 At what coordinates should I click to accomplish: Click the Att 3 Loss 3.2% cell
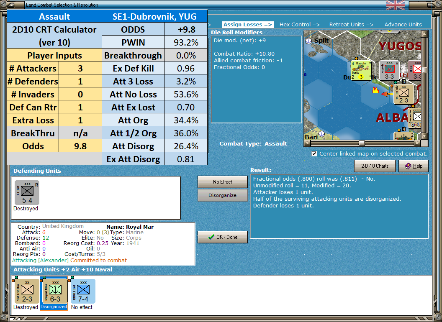coord(186,81)
